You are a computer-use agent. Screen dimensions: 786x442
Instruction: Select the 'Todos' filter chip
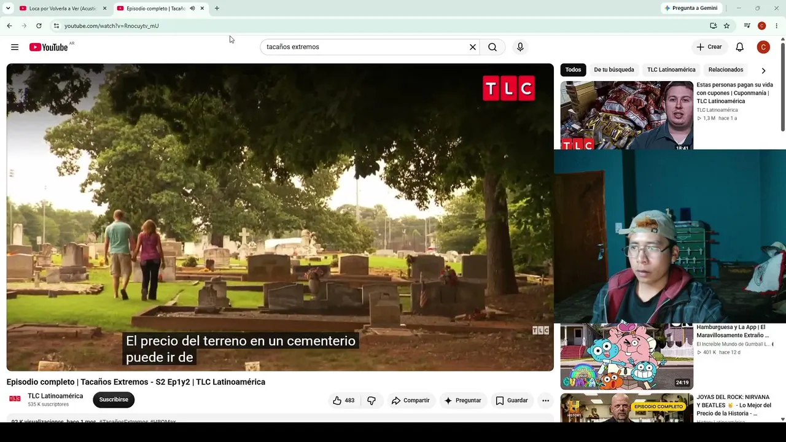point(573,70)
